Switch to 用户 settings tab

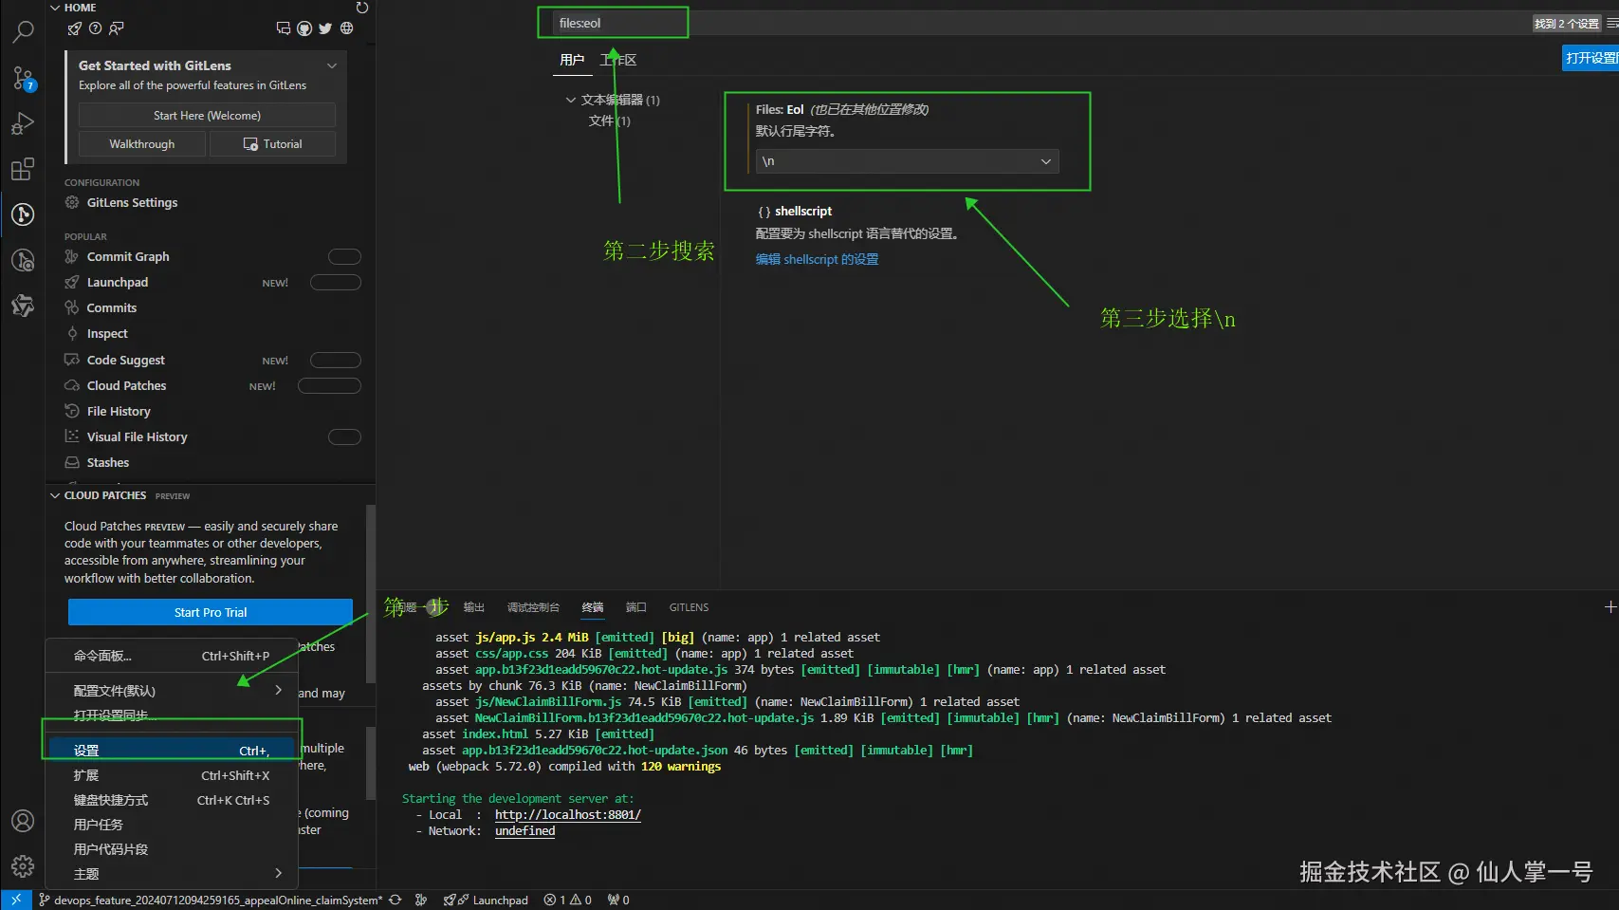[572, 60]
